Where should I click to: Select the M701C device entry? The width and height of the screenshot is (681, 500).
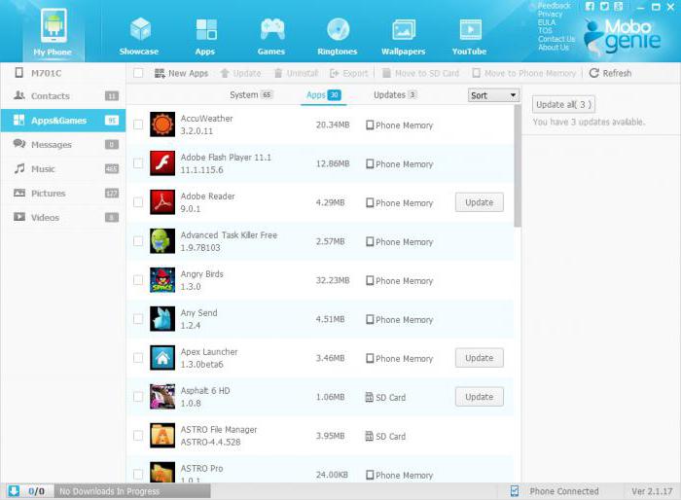[x=63, y=73]
